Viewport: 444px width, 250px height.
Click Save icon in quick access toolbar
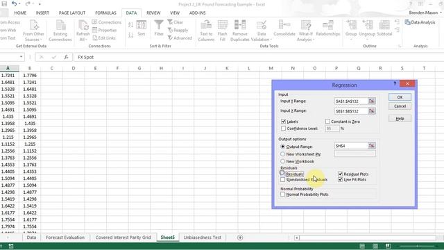[4, 3]
